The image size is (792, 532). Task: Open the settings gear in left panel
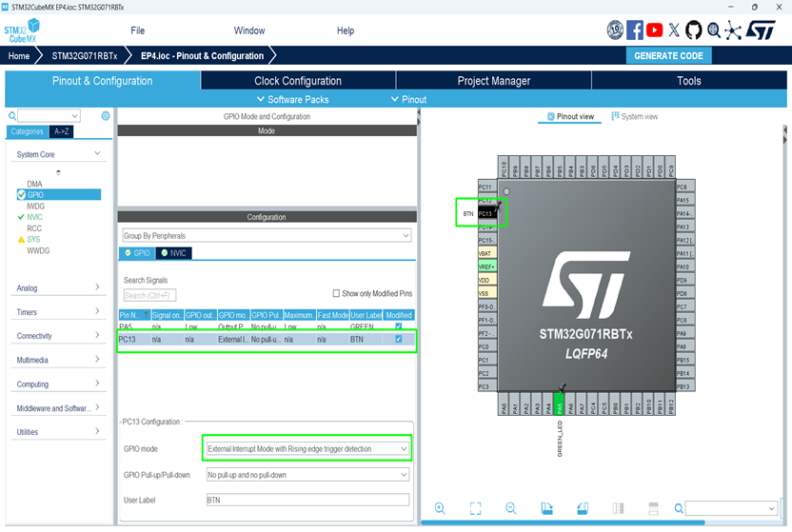[106, 116]
